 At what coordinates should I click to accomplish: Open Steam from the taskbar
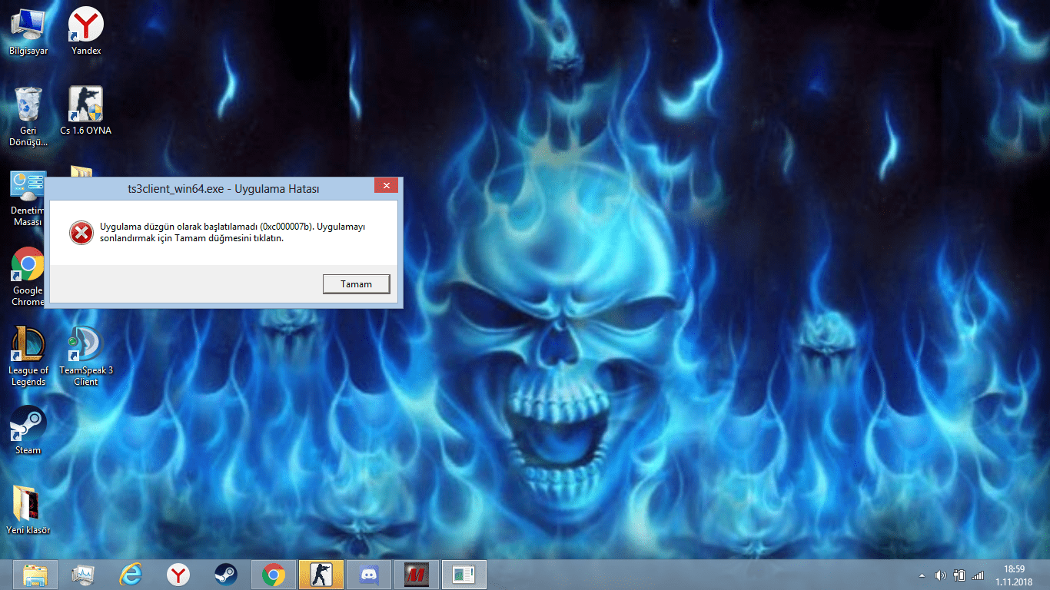coord(226,575)
